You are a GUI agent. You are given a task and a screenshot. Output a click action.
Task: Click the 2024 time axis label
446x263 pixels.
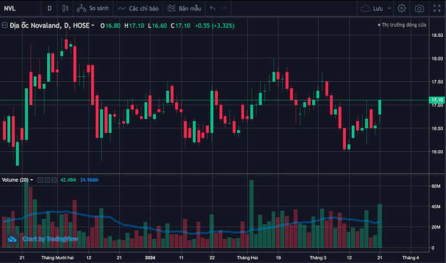(x=150, y=258)
